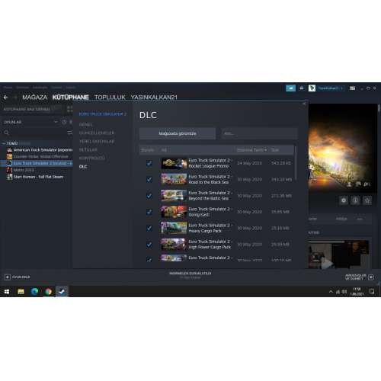
Task: Uncheck High Power Cargo Pack DLC
Action: click(149, 245)
